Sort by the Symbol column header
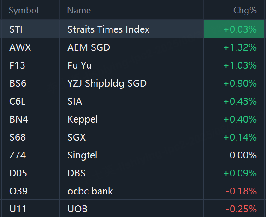 tap(24, 11)
